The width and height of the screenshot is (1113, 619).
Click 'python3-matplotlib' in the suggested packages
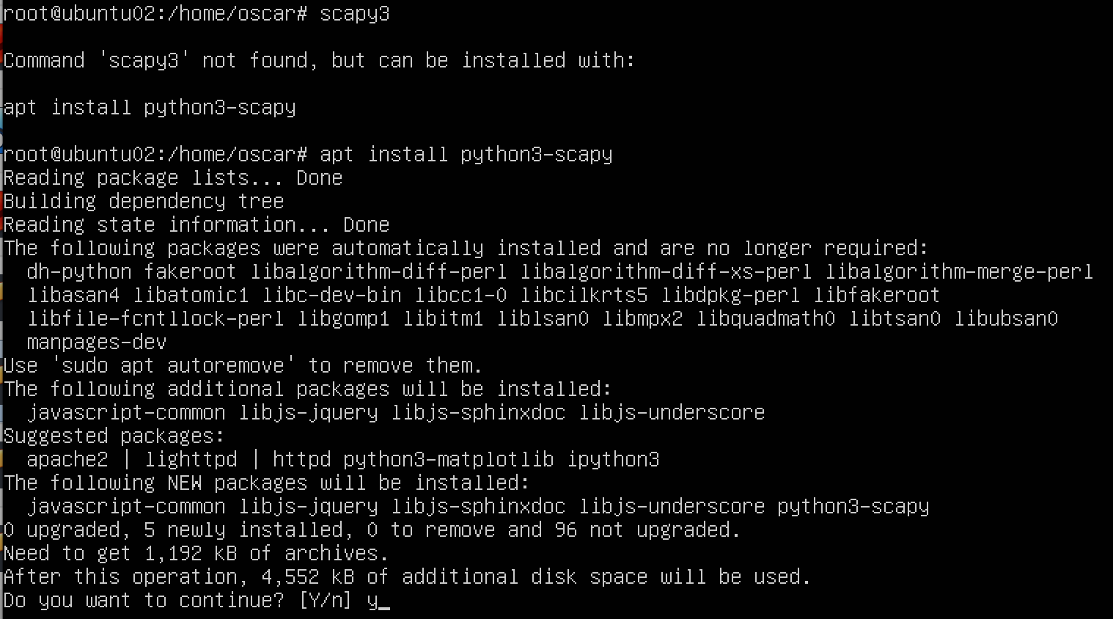pyautogui.click(x=448, y=459)
